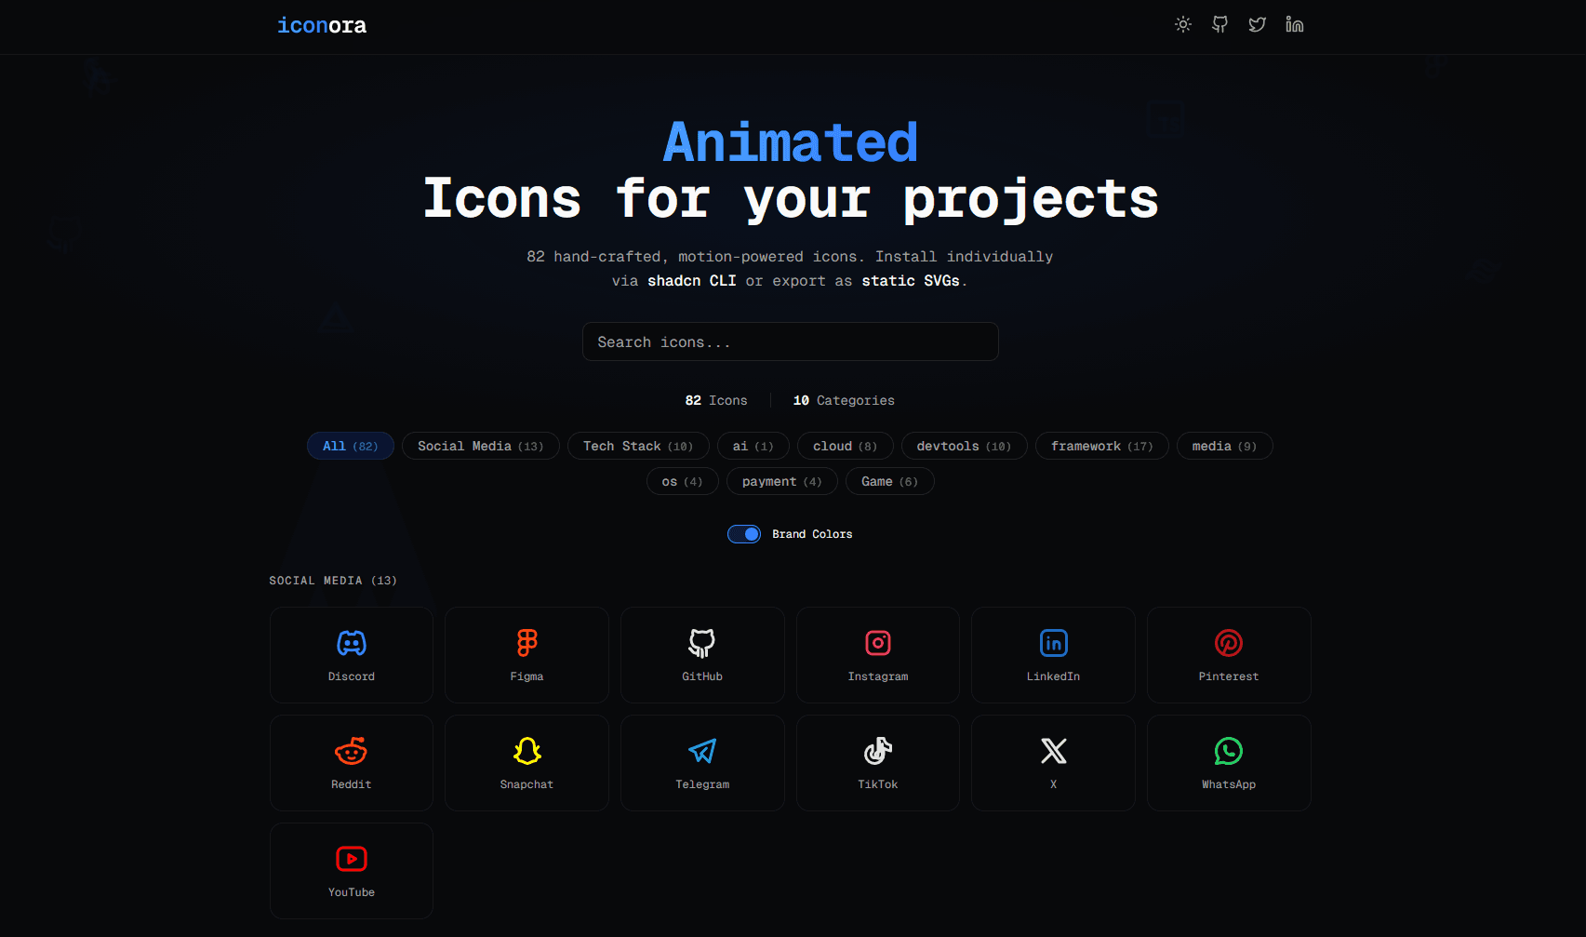Select the GitHub icon card
Image resolution: width=1586 pixels, height=937 pixels.
tap(702, 655)
